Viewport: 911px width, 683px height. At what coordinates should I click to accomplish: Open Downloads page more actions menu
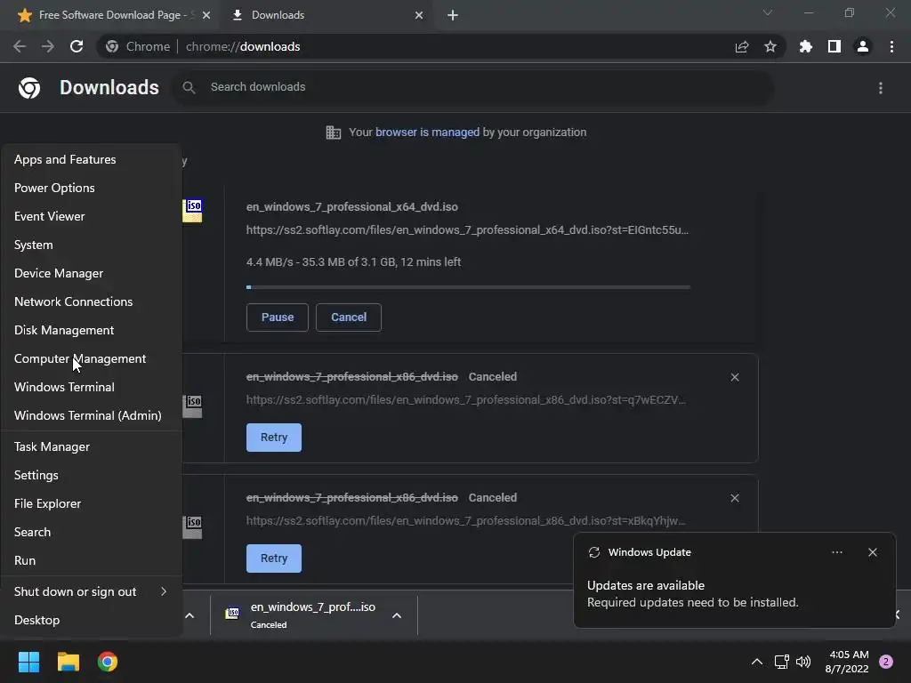pos(880,88)
